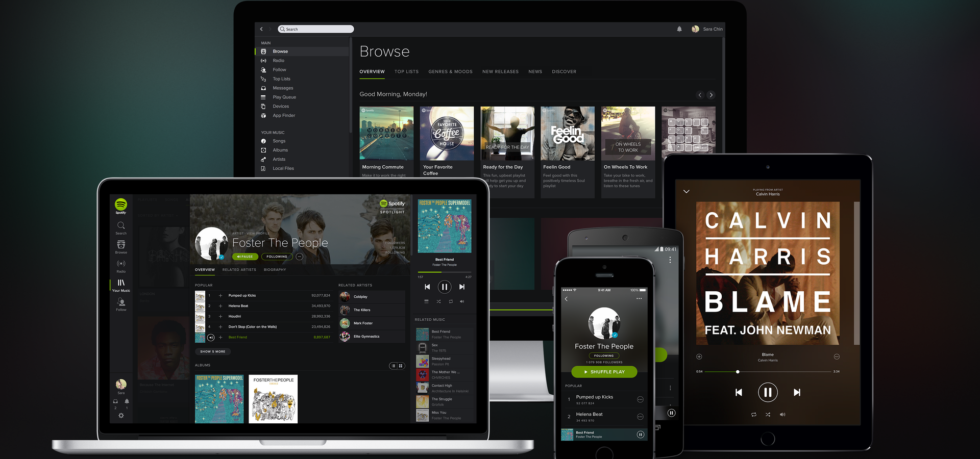Open the inbox icon on the laptop sidebar
This screenshot has width=980, height=459.
click(115, 401)
